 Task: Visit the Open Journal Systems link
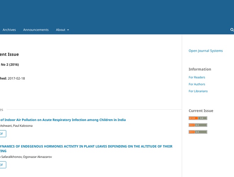point(206,51)
